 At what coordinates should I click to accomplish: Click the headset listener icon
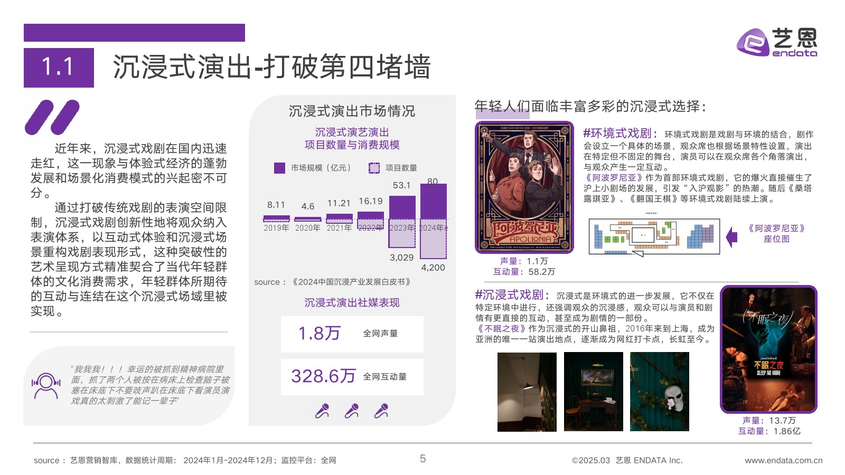46,386
